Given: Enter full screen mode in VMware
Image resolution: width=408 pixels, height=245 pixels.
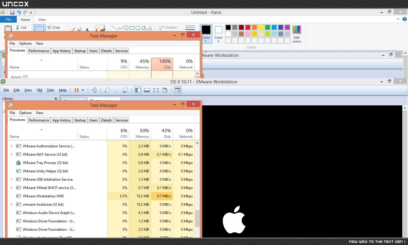Looking at the screenshot, I should [x=156, y=90].
